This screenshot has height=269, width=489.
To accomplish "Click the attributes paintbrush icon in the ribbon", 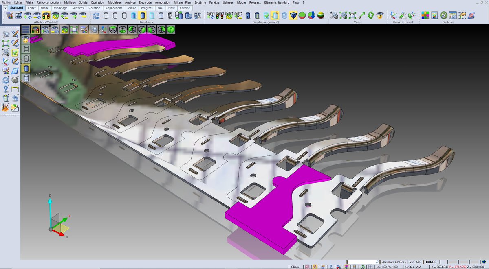I will pos(10,15).
